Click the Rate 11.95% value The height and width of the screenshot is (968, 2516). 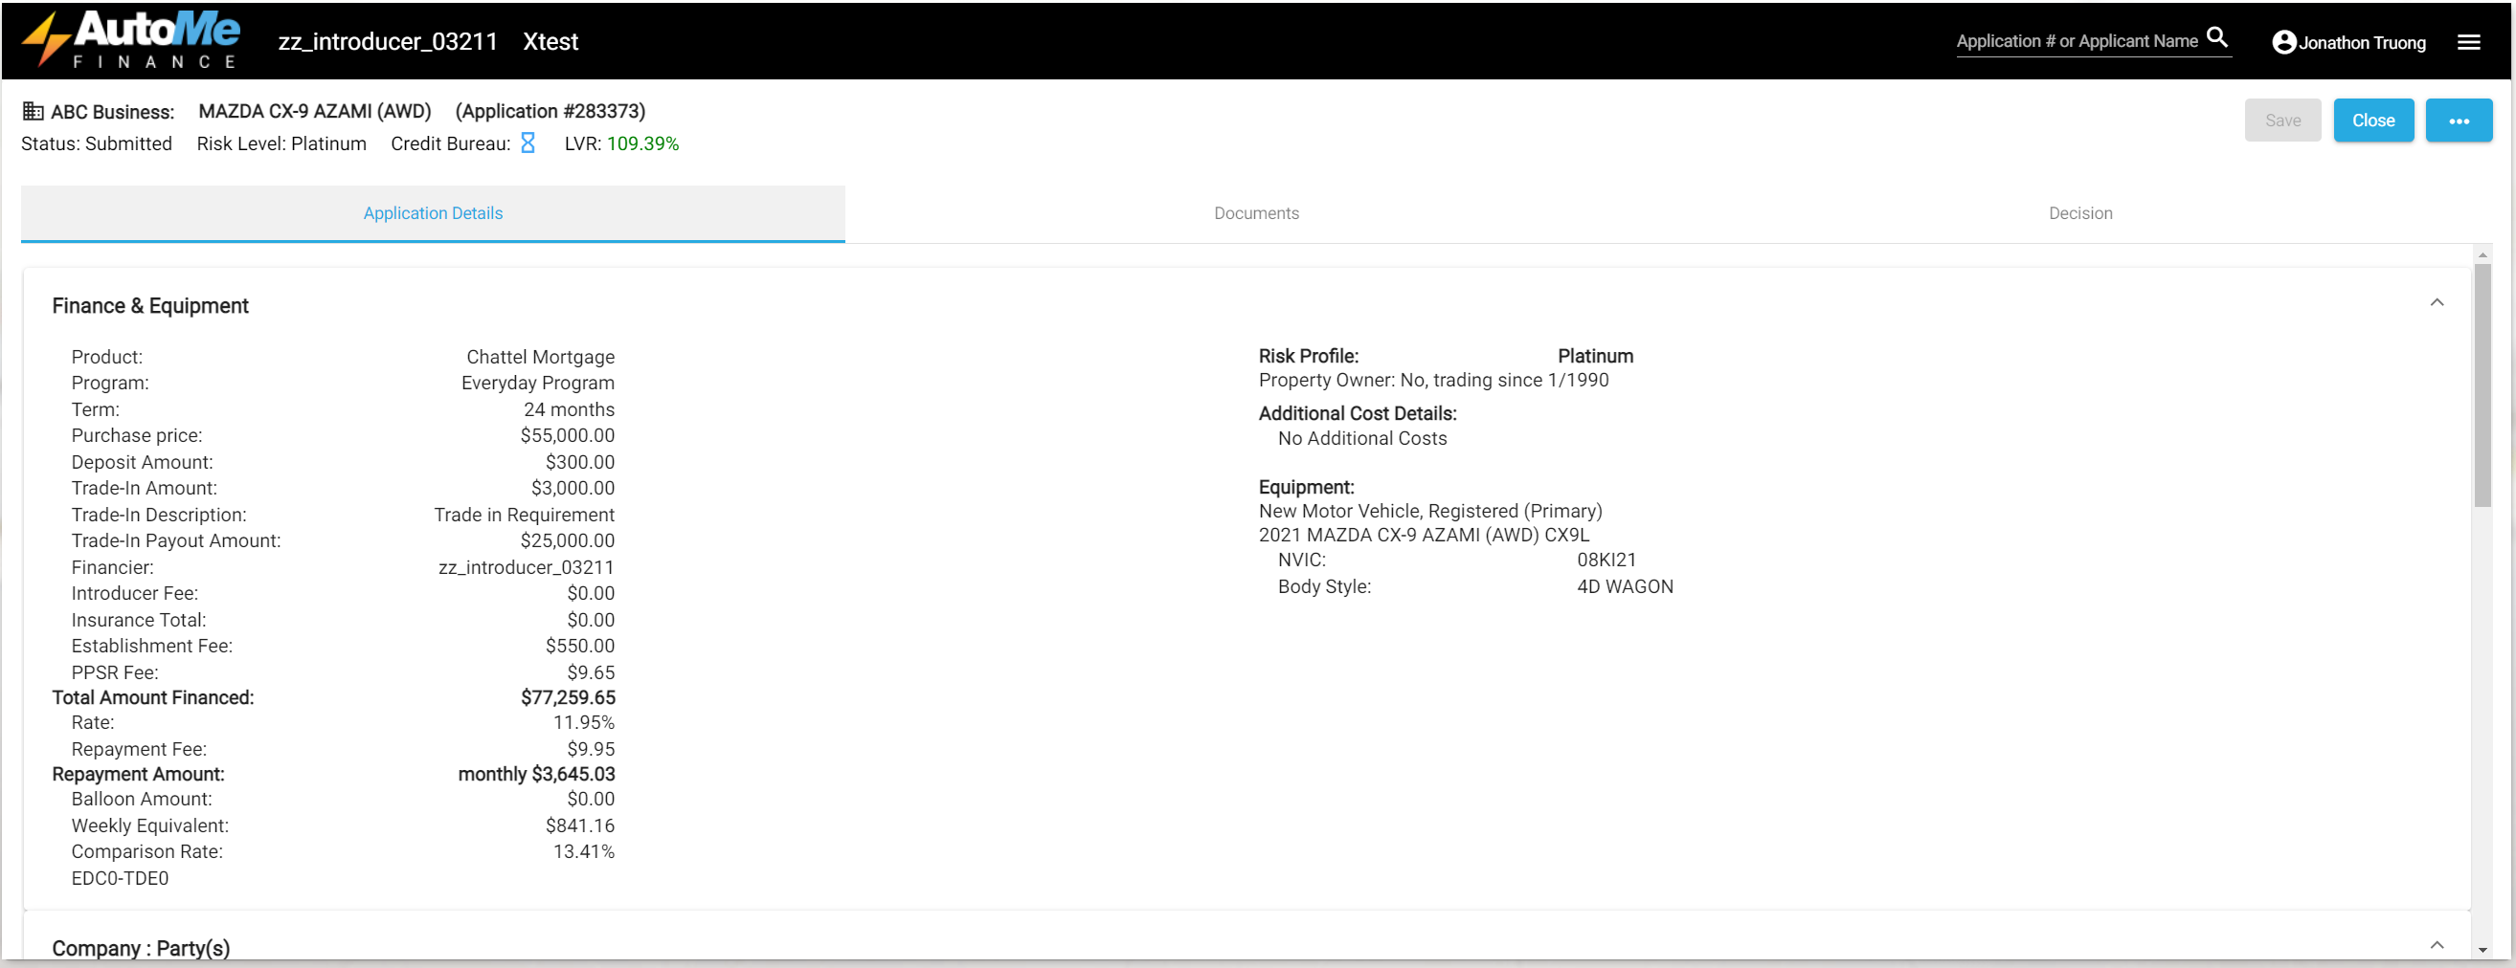tap(583, 722)
